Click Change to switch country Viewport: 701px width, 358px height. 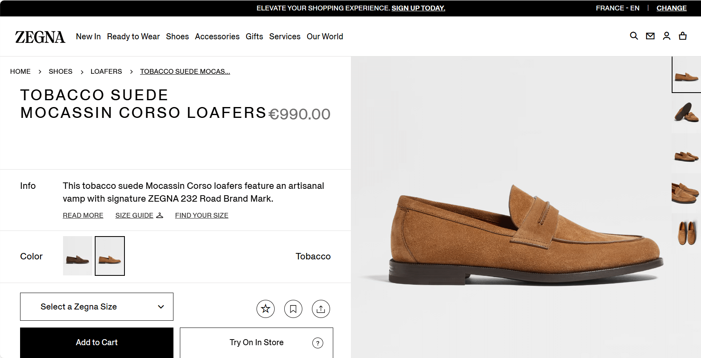[671, 8]
